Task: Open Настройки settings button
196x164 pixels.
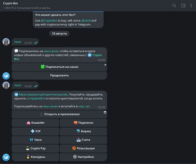Action: (83, 157)
